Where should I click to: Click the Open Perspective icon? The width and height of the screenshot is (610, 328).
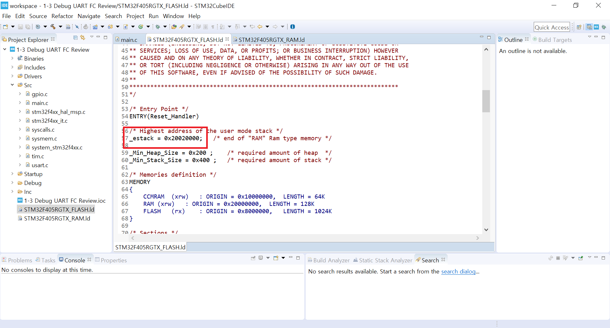pos(579,27)
